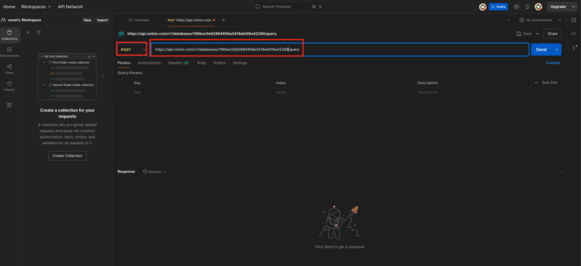Open the Overview tab
This screenshot has width=581, height=266.
pyautogui.click(x=139, y=20)
